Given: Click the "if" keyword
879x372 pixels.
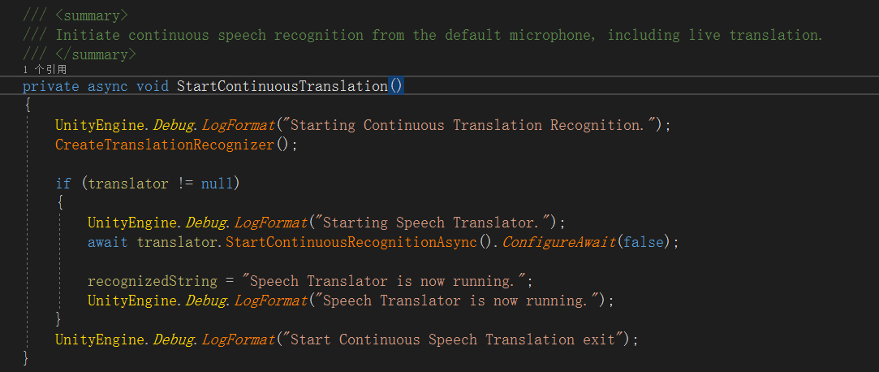Looking at the screenshot, I should click(x=63, y=184).
